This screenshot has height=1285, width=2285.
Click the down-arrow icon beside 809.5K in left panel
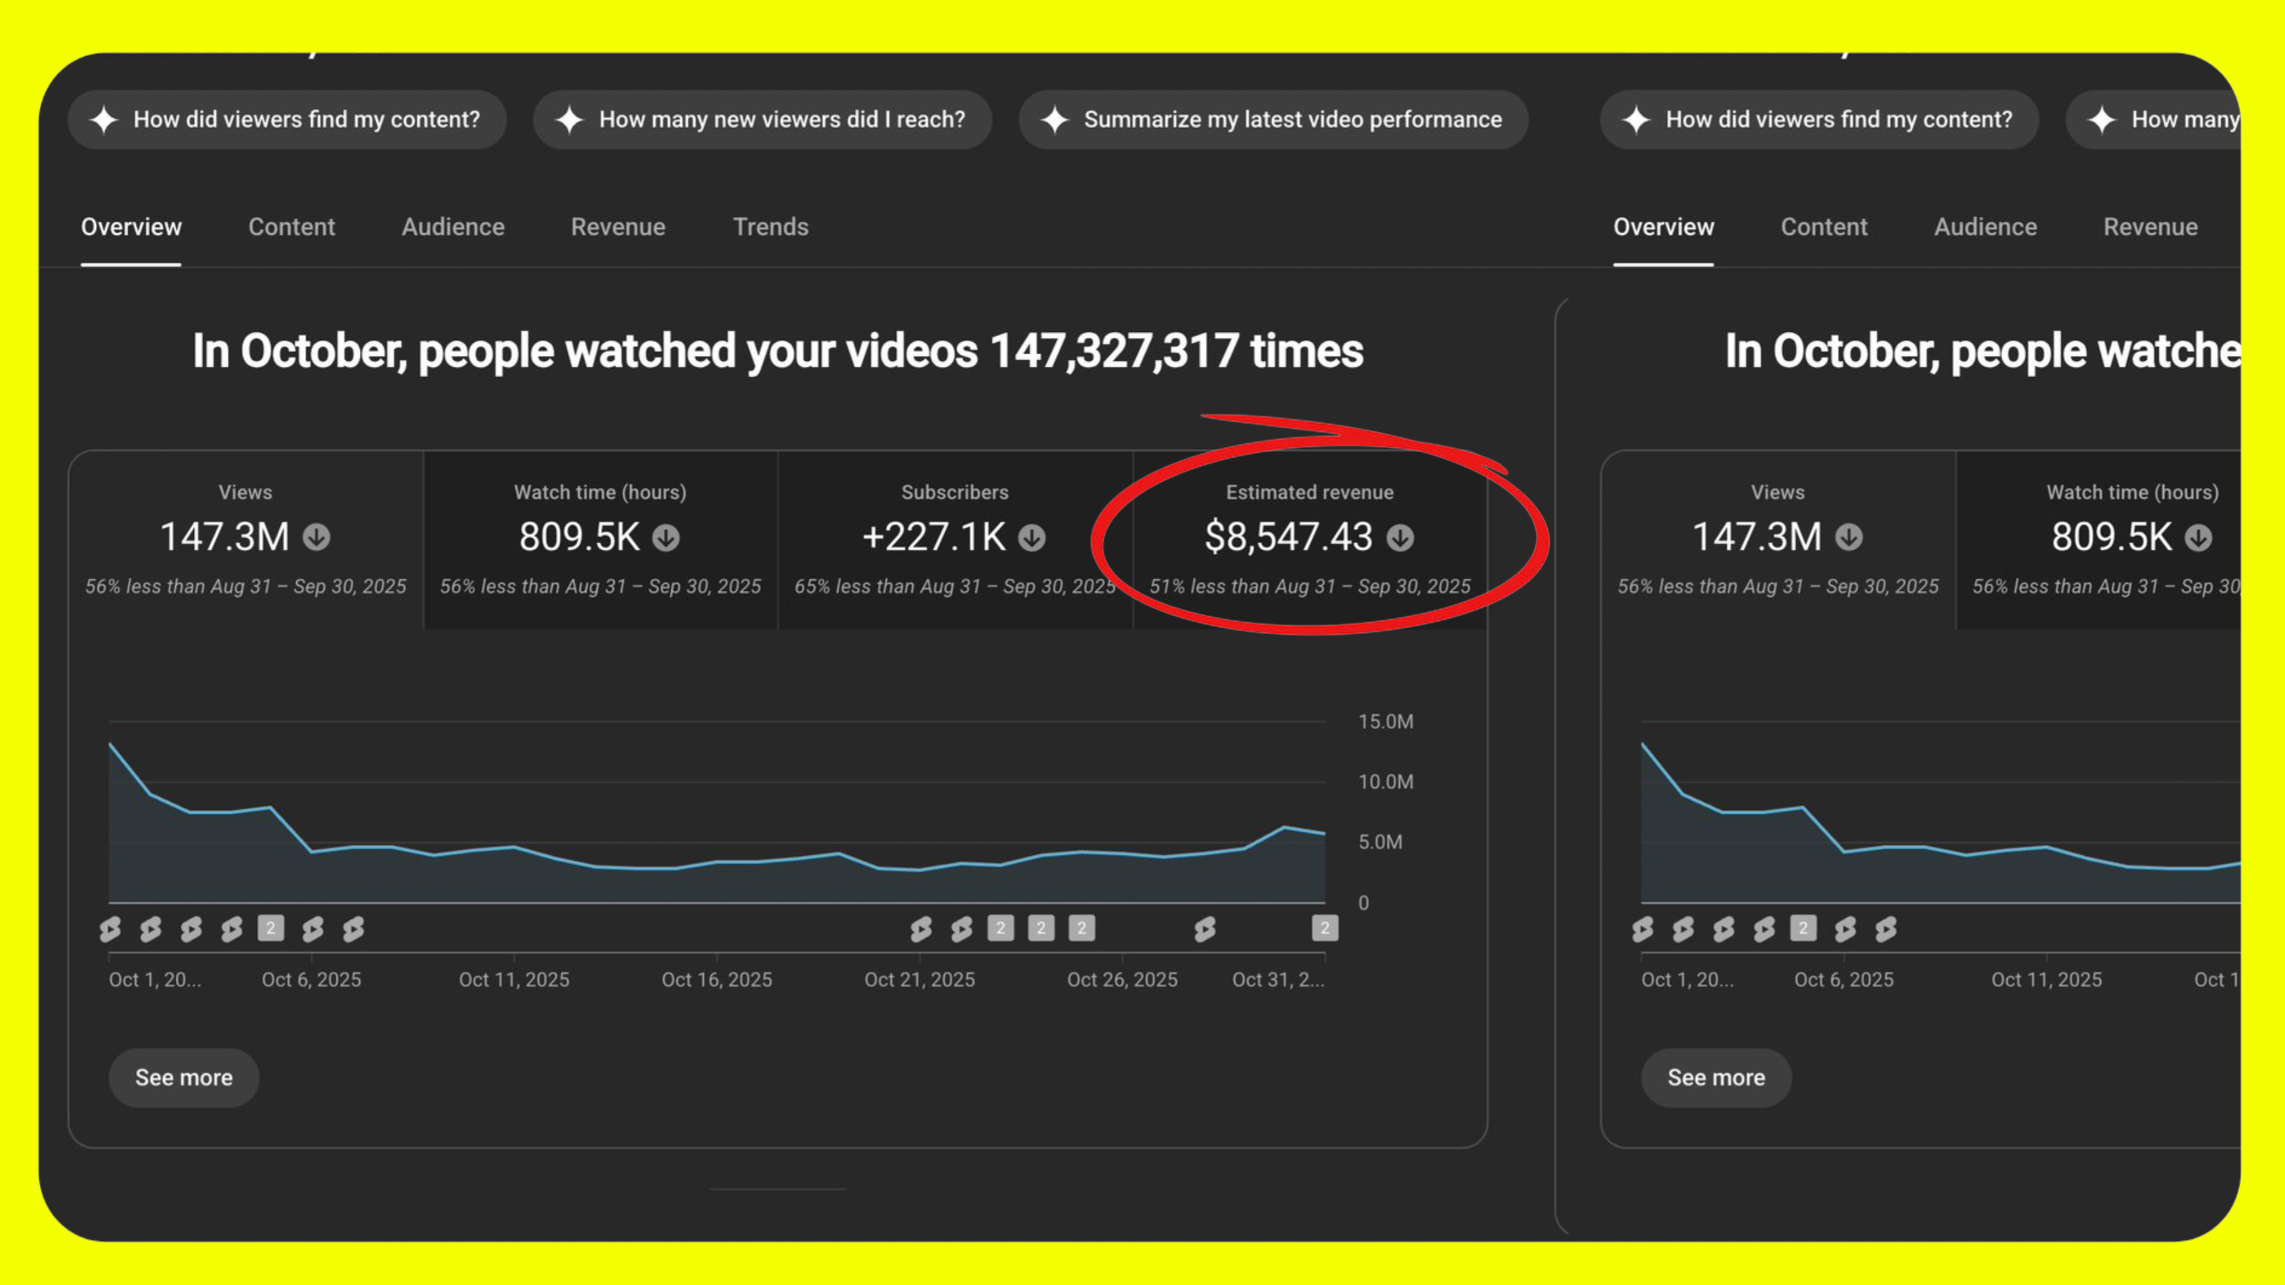(666, 538)
